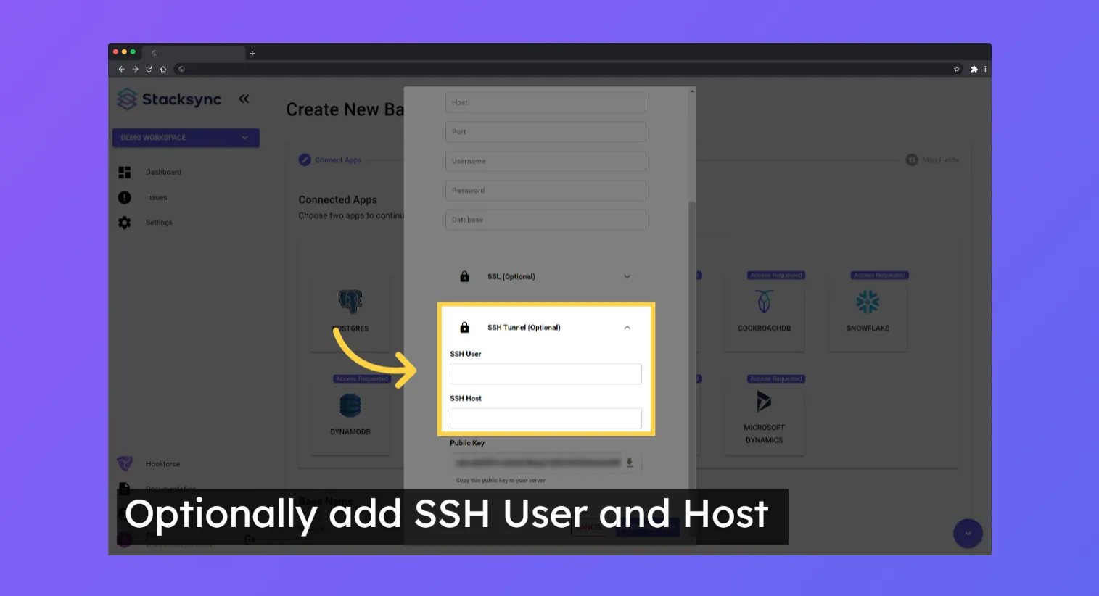The image size is (1099, 596).
Task: Focus the Host input field
Action: (x=546, y=102)
